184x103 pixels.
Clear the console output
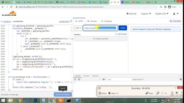coord(79,80)
